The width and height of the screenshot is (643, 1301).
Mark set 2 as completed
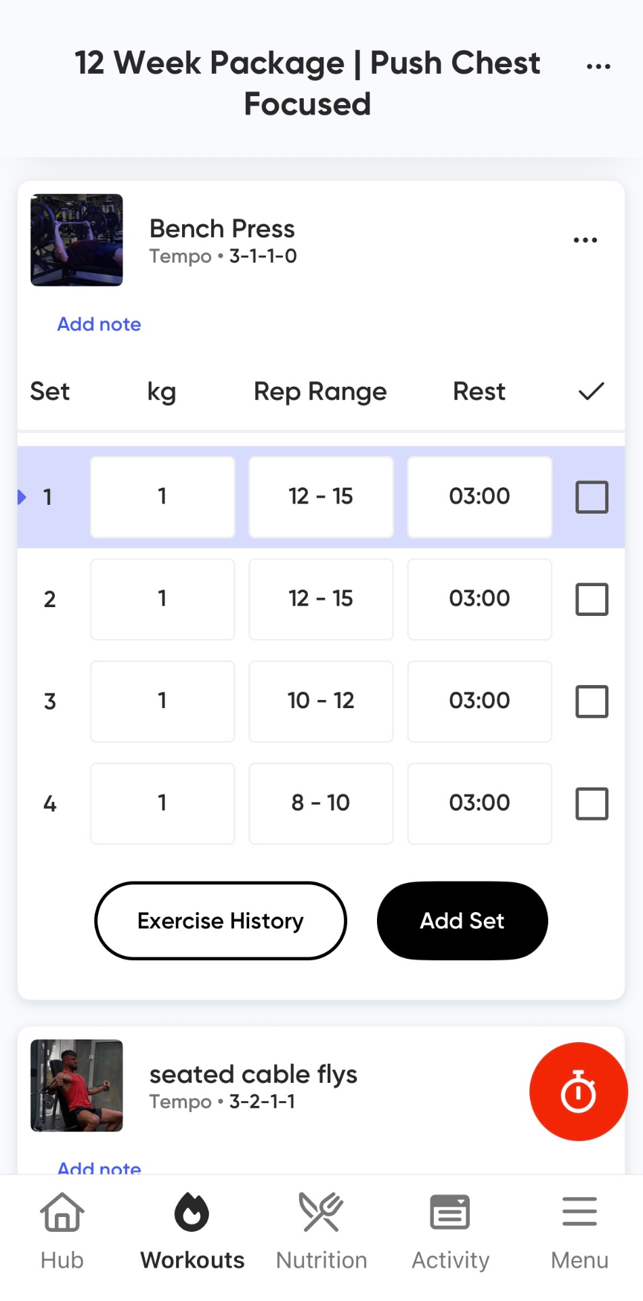point(592,599)
